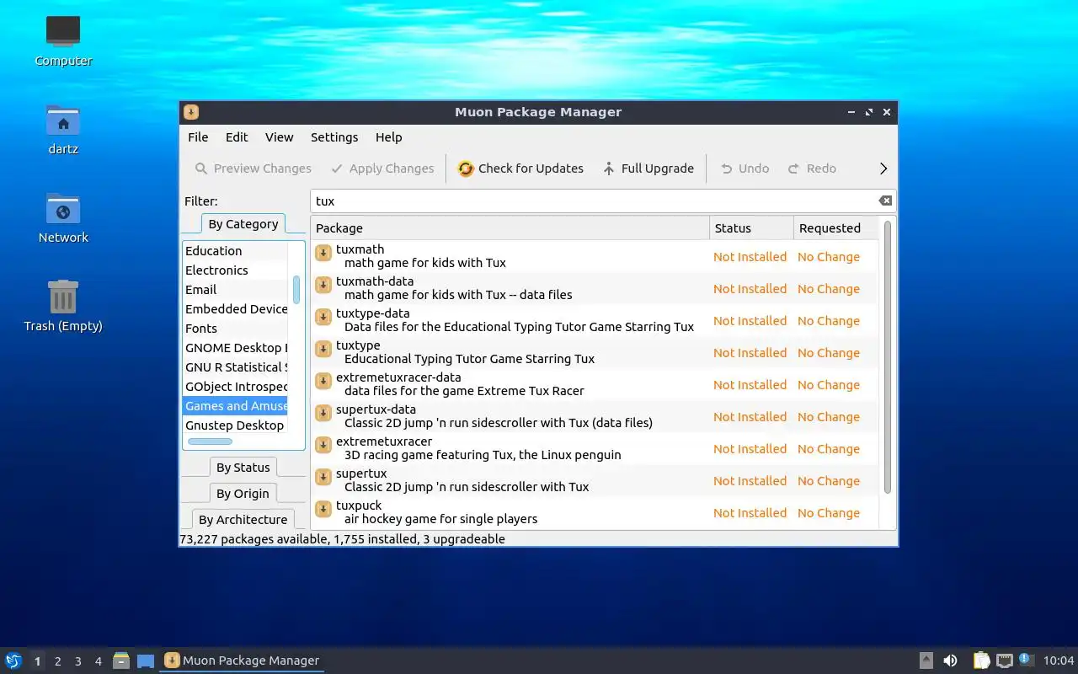Click the package list vertical scrollbar

pyautogui.click(x=887, y=357)
